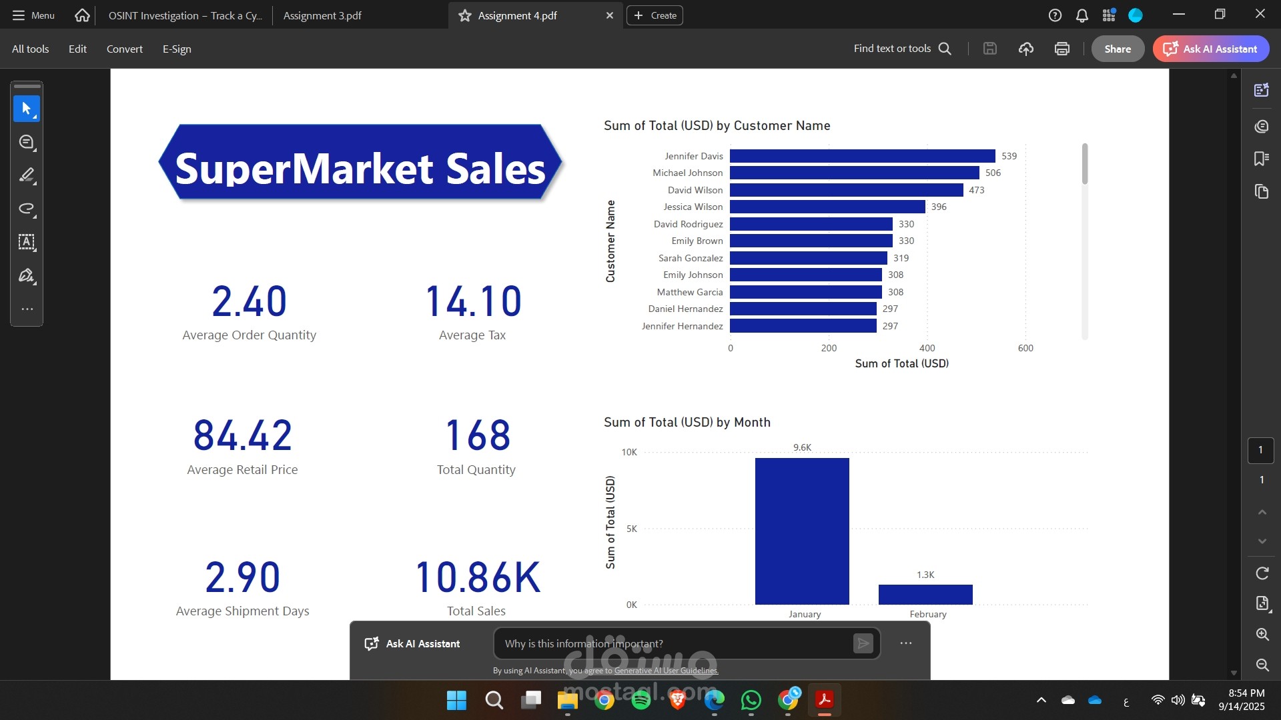Rotate the page clockwise

point(1262,573)
